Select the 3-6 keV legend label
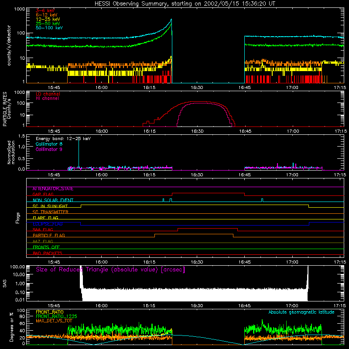 pos(45,10)
